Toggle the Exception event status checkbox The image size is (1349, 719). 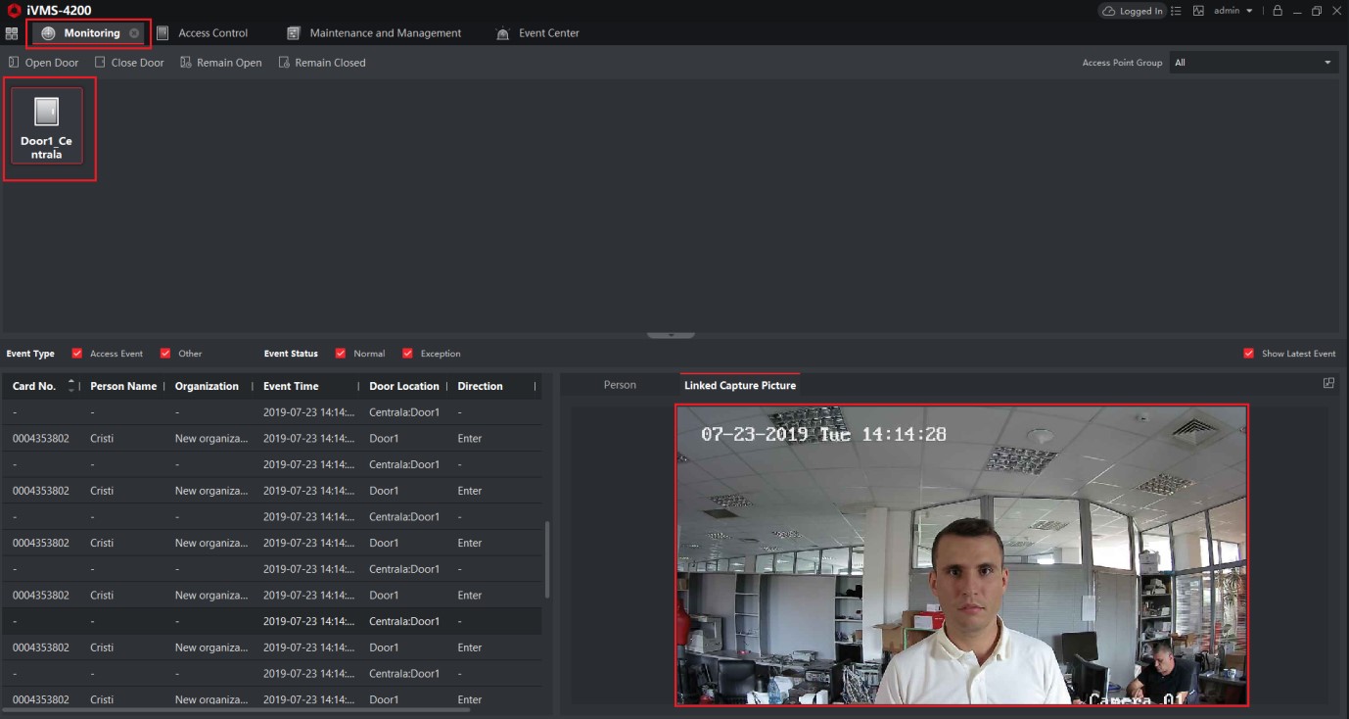pyautogui.click(x=407, y=354)
